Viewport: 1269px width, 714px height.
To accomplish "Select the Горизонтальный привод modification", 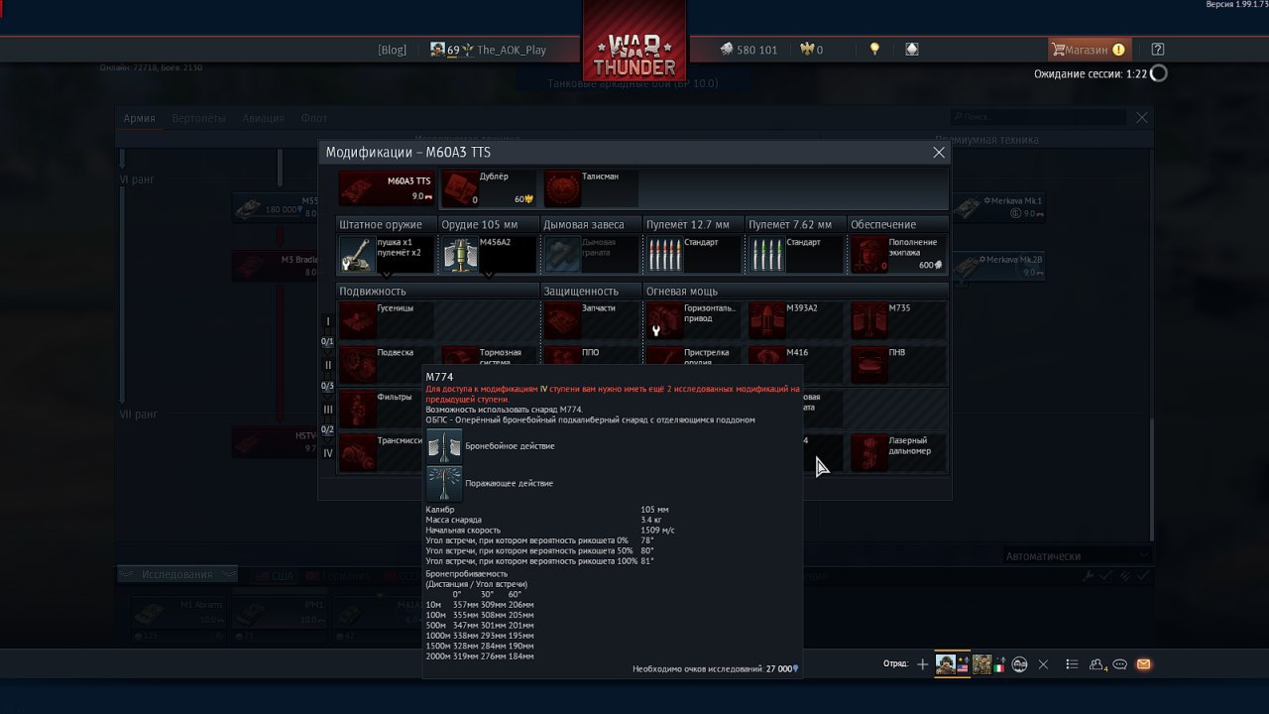I will pos(694,320).
